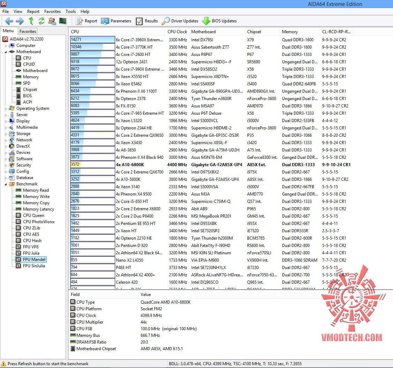Expand the Storage tree node
Viewport: 393px width, 368px height.
pos(6,134)
